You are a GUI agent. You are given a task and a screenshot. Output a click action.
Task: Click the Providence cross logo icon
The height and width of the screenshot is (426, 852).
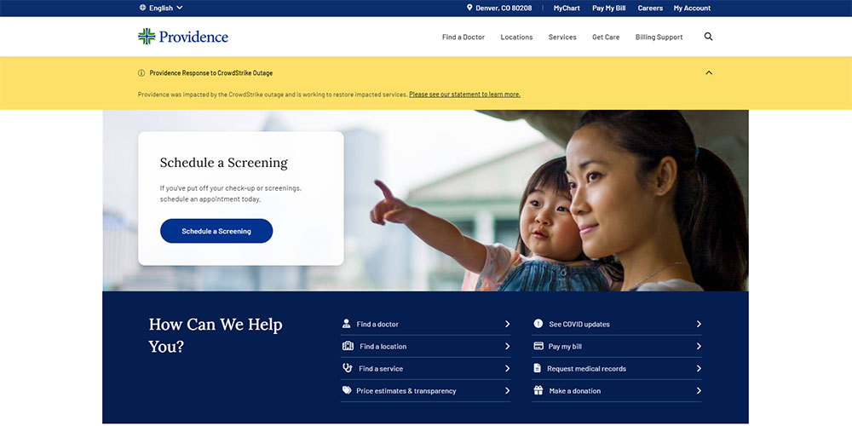[x=147, y=37]
